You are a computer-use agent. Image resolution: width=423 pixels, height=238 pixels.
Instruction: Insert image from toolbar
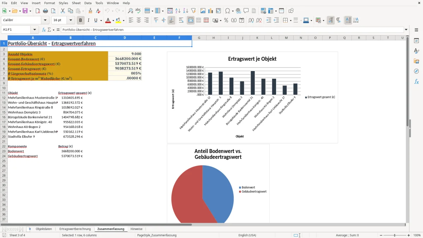pos(203,11)
